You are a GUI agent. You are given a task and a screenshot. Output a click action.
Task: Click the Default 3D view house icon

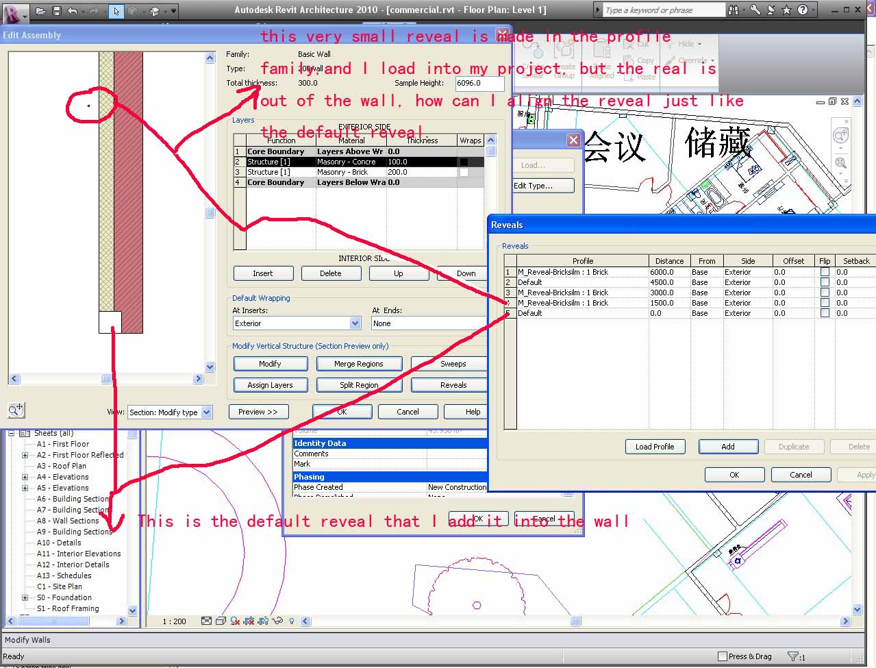[155, 11]
